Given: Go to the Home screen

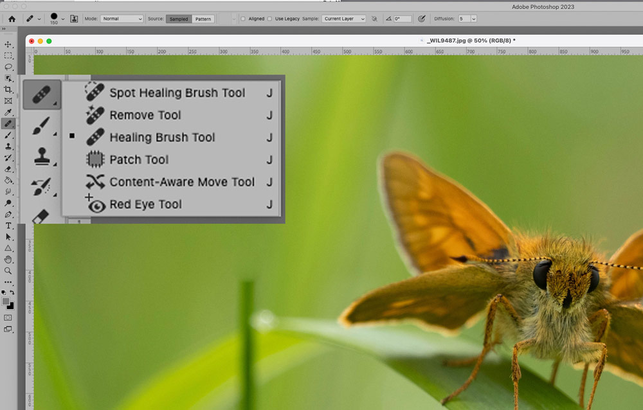Looking at the screenshot, I should click(12, 19).
